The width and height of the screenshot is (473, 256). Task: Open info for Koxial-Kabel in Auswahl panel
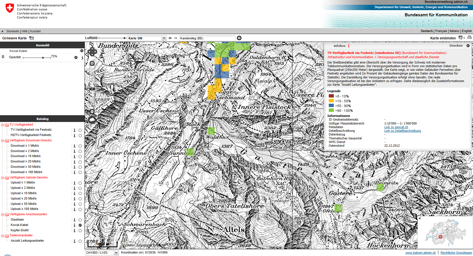click(82, 57)
